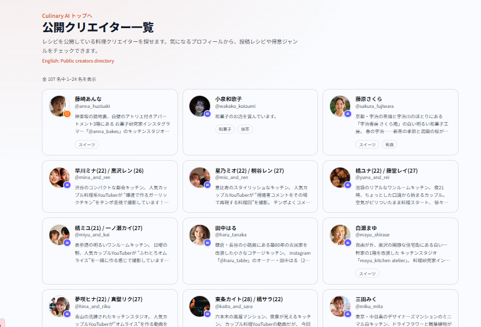The width and height of the screenshot is (481, 327).
Task: Open the @miyu_and_kai avatar photo
Action: point(59,235)
